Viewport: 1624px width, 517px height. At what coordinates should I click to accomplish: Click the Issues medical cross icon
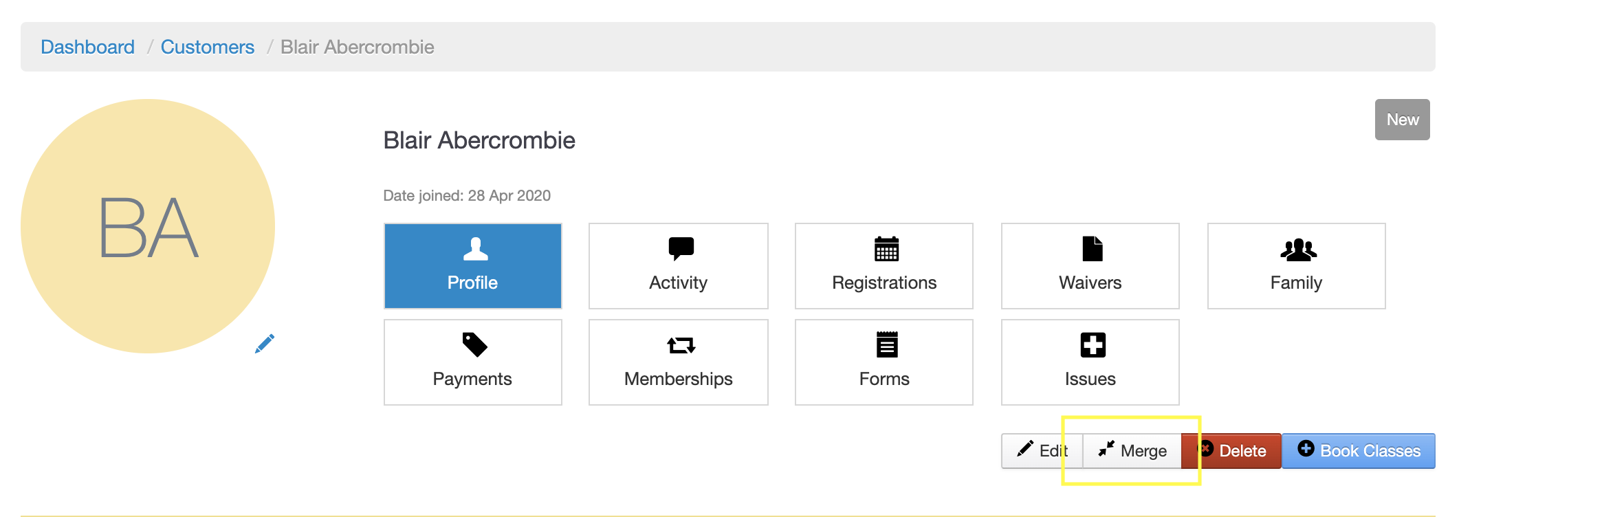pyautogui.click(x=1093, y=344)
